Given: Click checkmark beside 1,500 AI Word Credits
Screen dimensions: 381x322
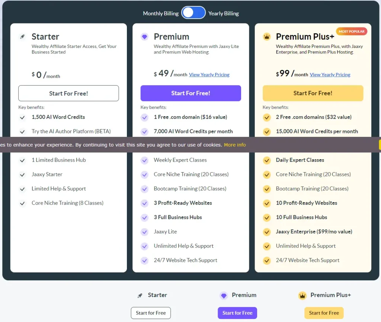Looking at the screenshot, I should (22, 117).
